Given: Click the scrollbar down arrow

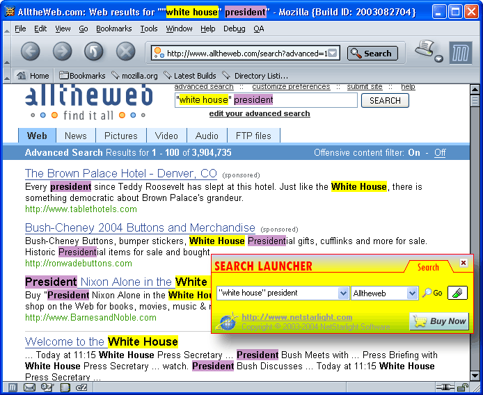Looking at the screenshot, I should tap(475, 376).
